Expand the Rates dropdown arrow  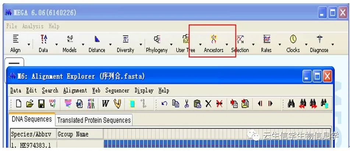click(280, 44)
